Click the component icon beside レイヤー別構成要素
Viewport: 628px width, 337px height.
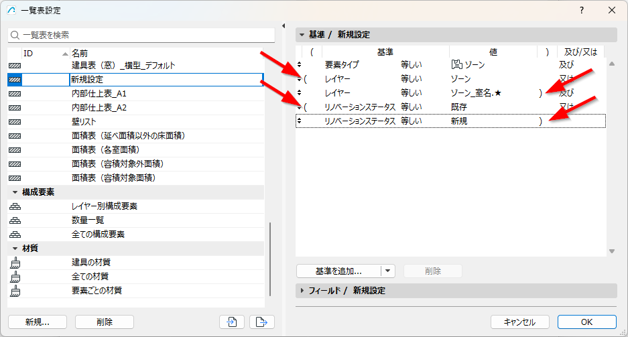(15, 206)
